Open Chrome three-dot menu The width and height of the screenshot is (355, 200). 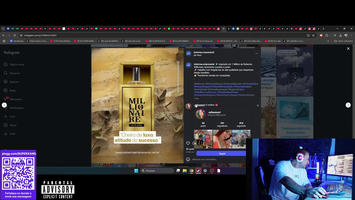[x=351, y=35]
